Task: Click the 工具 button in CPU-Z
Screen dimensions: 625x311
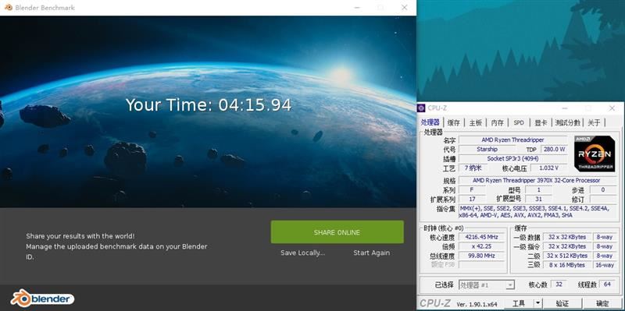Action: 519,303
